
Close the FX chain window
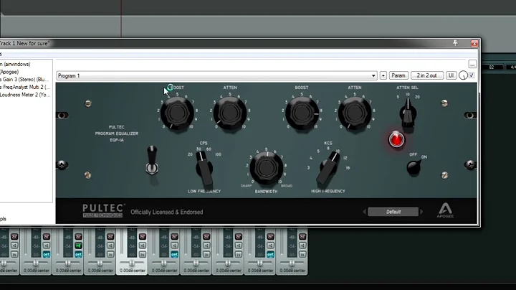point(474,43)
